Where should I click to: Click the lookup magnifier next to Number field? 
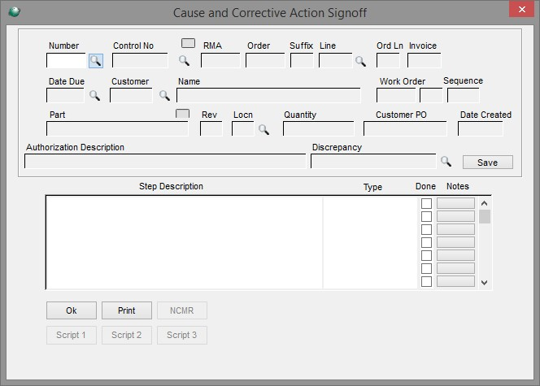(96, 61)
